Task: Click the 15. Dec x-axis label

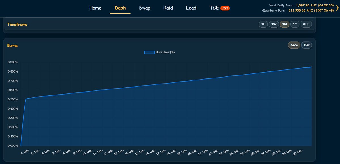Action: (x=140, y=152)
